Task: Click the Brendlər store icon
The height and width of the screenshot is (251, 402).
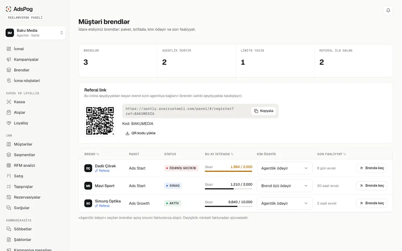Action: [x=9, y=70]
